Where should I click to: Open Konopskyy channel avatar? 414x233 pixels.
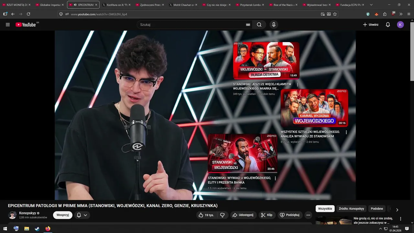(12, 215)
